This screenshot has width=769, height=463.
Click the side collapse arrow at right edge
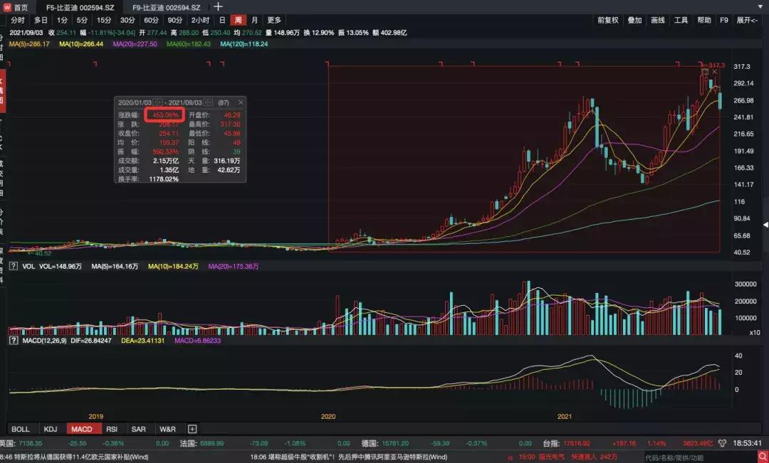(765, 225)
